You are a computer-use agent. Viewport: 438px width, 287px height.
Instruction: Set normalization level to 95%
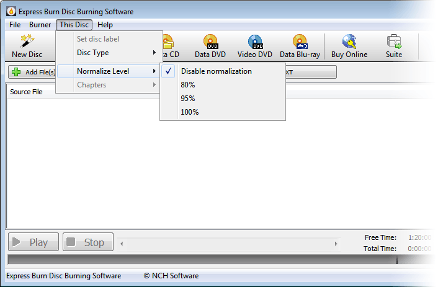[223, 99]
